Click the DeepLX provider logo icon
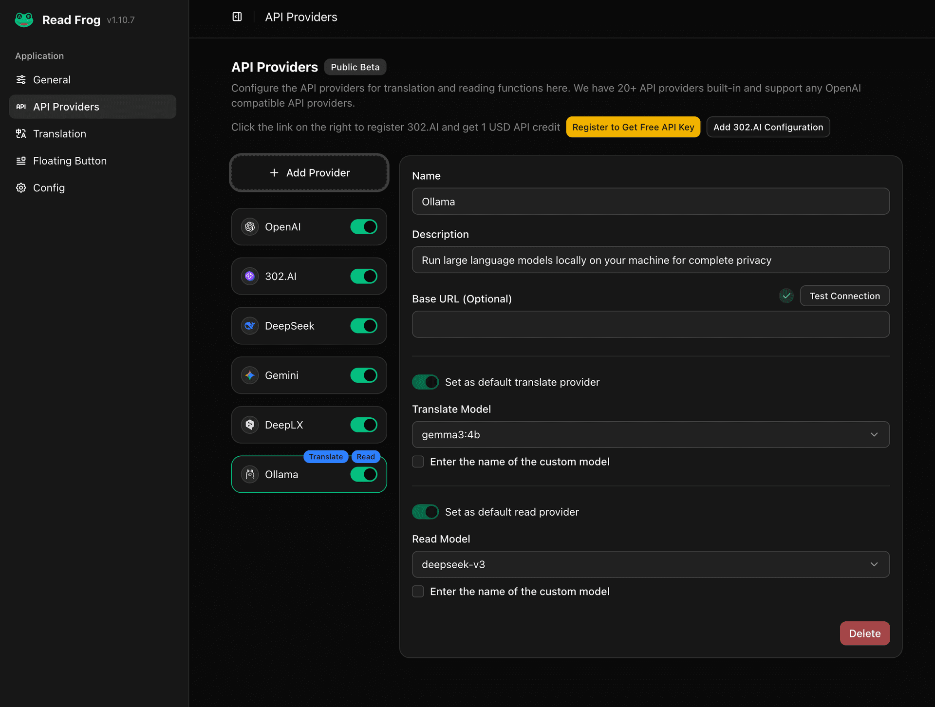 [250, 425]
